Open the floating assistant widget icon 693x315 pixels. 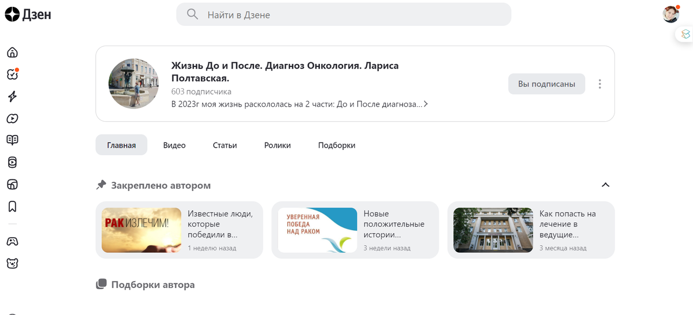(685, 35)
